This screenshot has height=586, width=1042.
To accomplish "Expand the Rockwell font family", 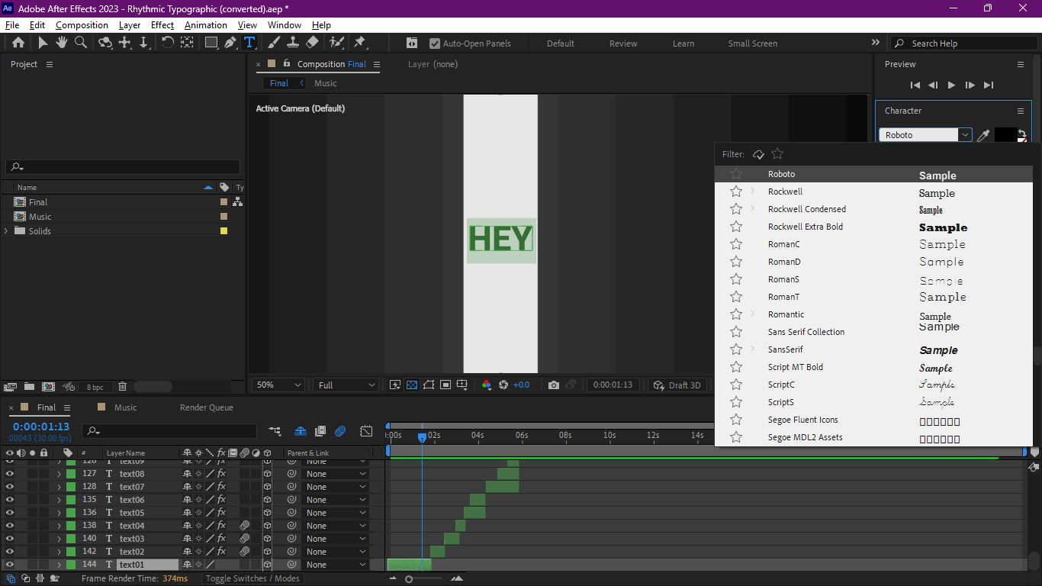I will pyautogui.click(x=752, y=191).
